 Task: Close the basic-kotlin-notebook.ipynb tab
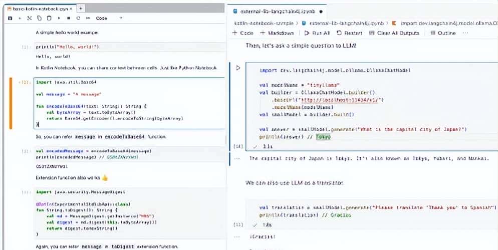pos(72,9)
